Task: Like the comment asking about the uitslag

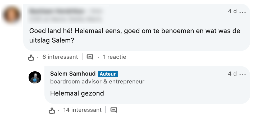Action: (x=31, y=57)
